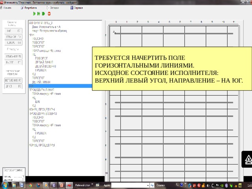This screenshot has width=252, height=189.
Task: Open the Windows Start menu
Action: pyautogui.click(x=4, y=185)
